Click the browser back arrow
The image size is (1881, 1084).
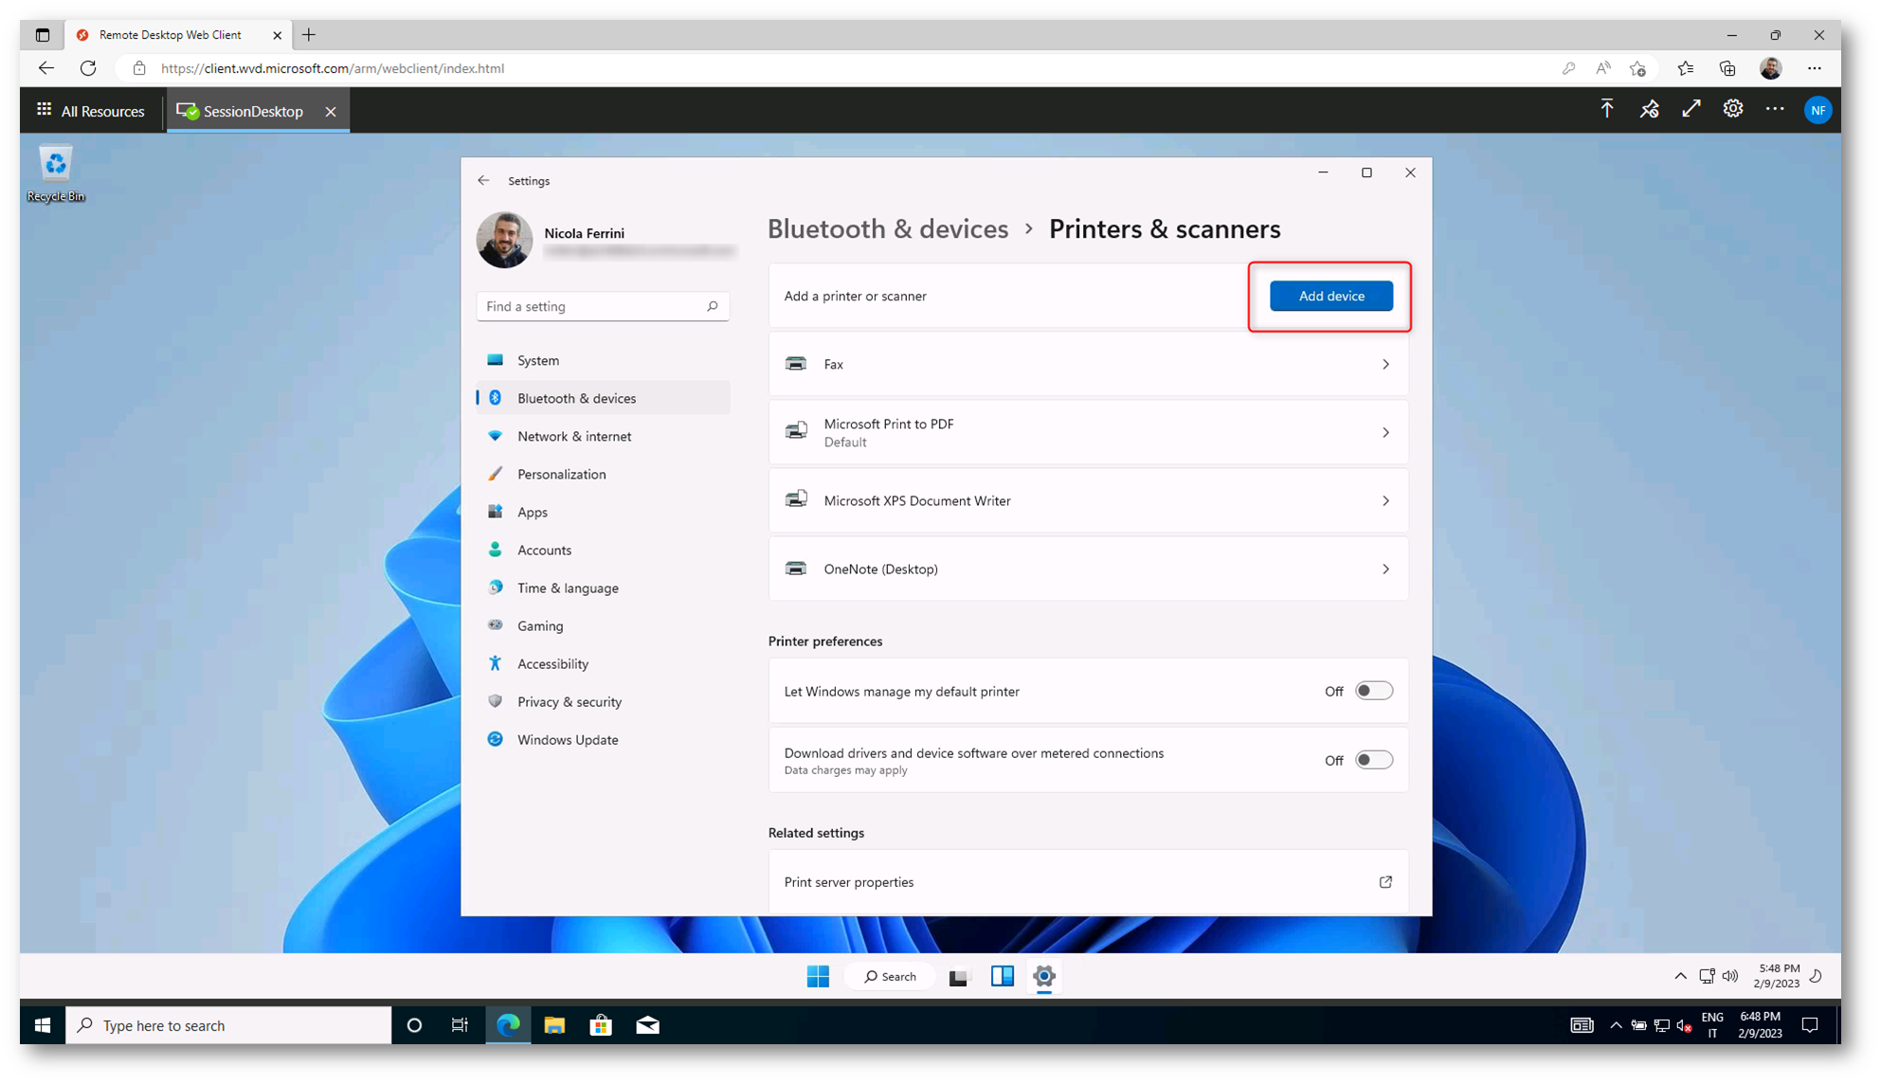tap(45, 68)
